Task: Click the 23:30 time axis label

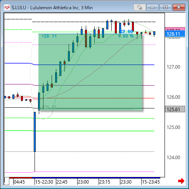Action: click(x=126, y=182)
